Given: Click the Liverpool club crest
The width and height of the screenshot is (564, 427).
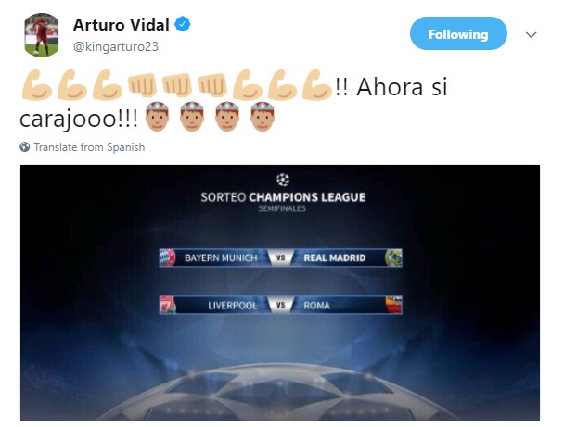Looking at the screenshot, I should (168, 305).
